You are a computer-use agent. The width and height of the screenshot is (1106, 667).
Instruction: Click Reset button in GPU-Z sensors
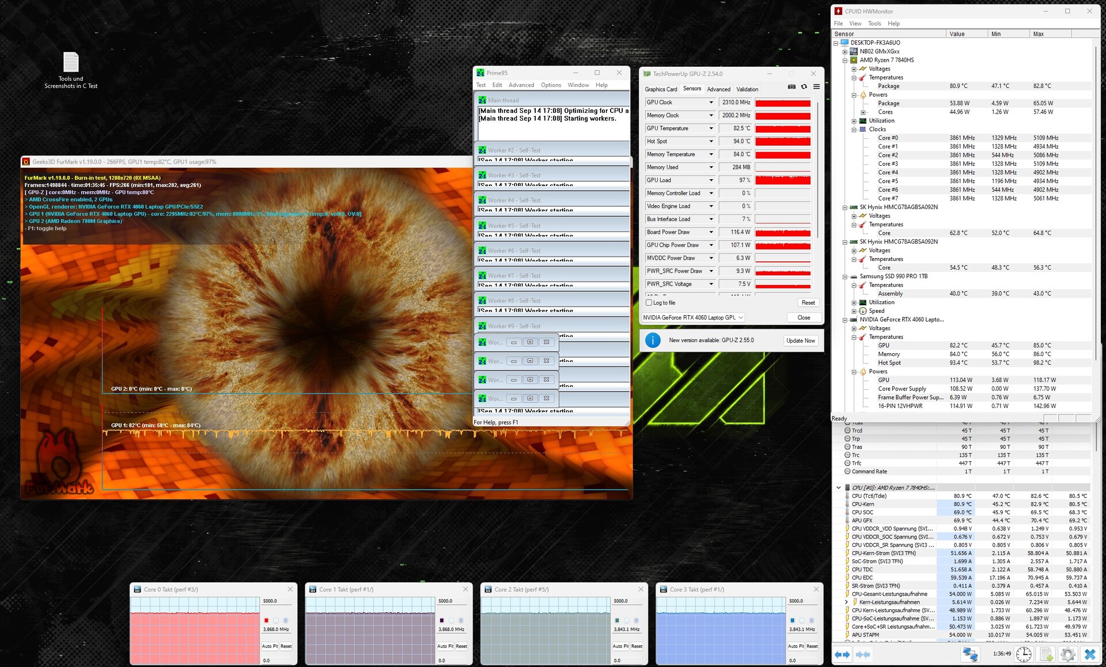(808, 302)
